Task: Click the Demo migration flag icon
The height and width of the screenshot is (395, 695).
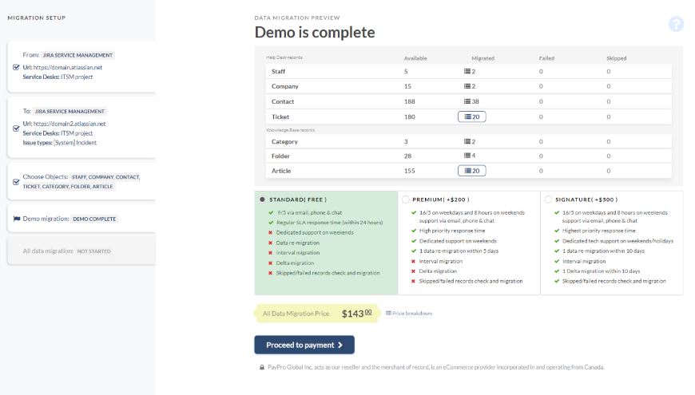Action: [17, 219]
